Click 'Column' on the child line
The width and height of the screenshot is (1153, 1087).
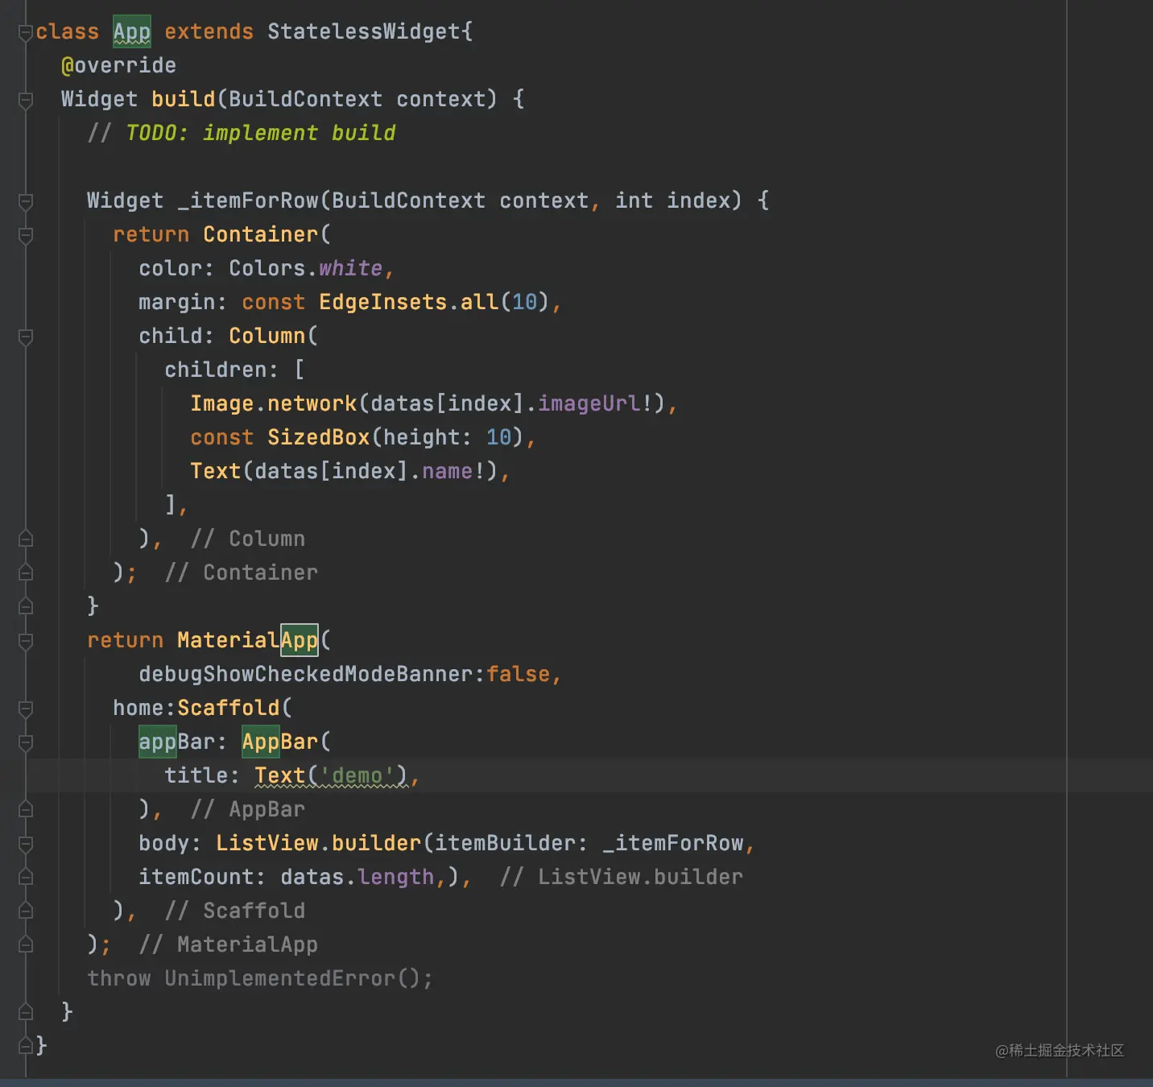coord(267,337)
